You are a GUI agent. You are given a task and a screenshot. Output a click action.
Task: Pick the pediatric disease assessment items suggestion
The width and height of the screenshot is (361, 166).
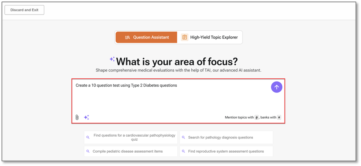point(128,151)
